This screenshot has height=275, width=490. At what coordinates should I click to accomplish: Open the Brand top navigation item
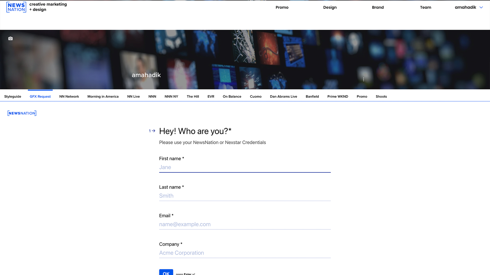(x=378, y=7)
